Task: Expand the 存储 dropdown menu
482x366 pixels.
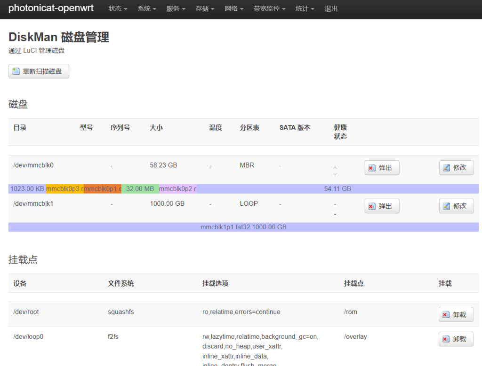Action: pyautogui.click(x=205, y=9)
